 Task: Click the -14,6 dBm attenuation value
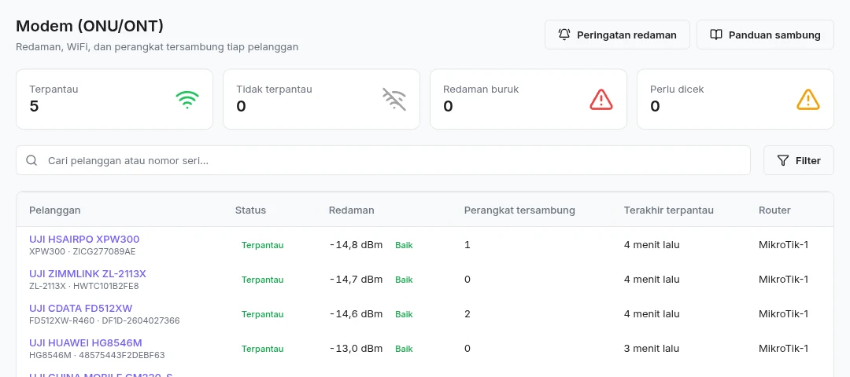[x=357, y=313]
